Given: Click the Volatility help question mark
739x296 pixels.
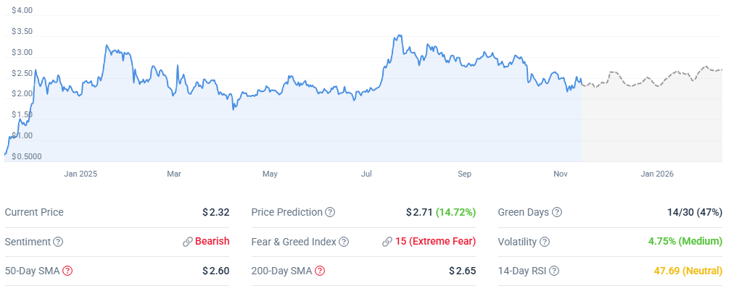Looking at the screenshot, I should tap(544, 242).
